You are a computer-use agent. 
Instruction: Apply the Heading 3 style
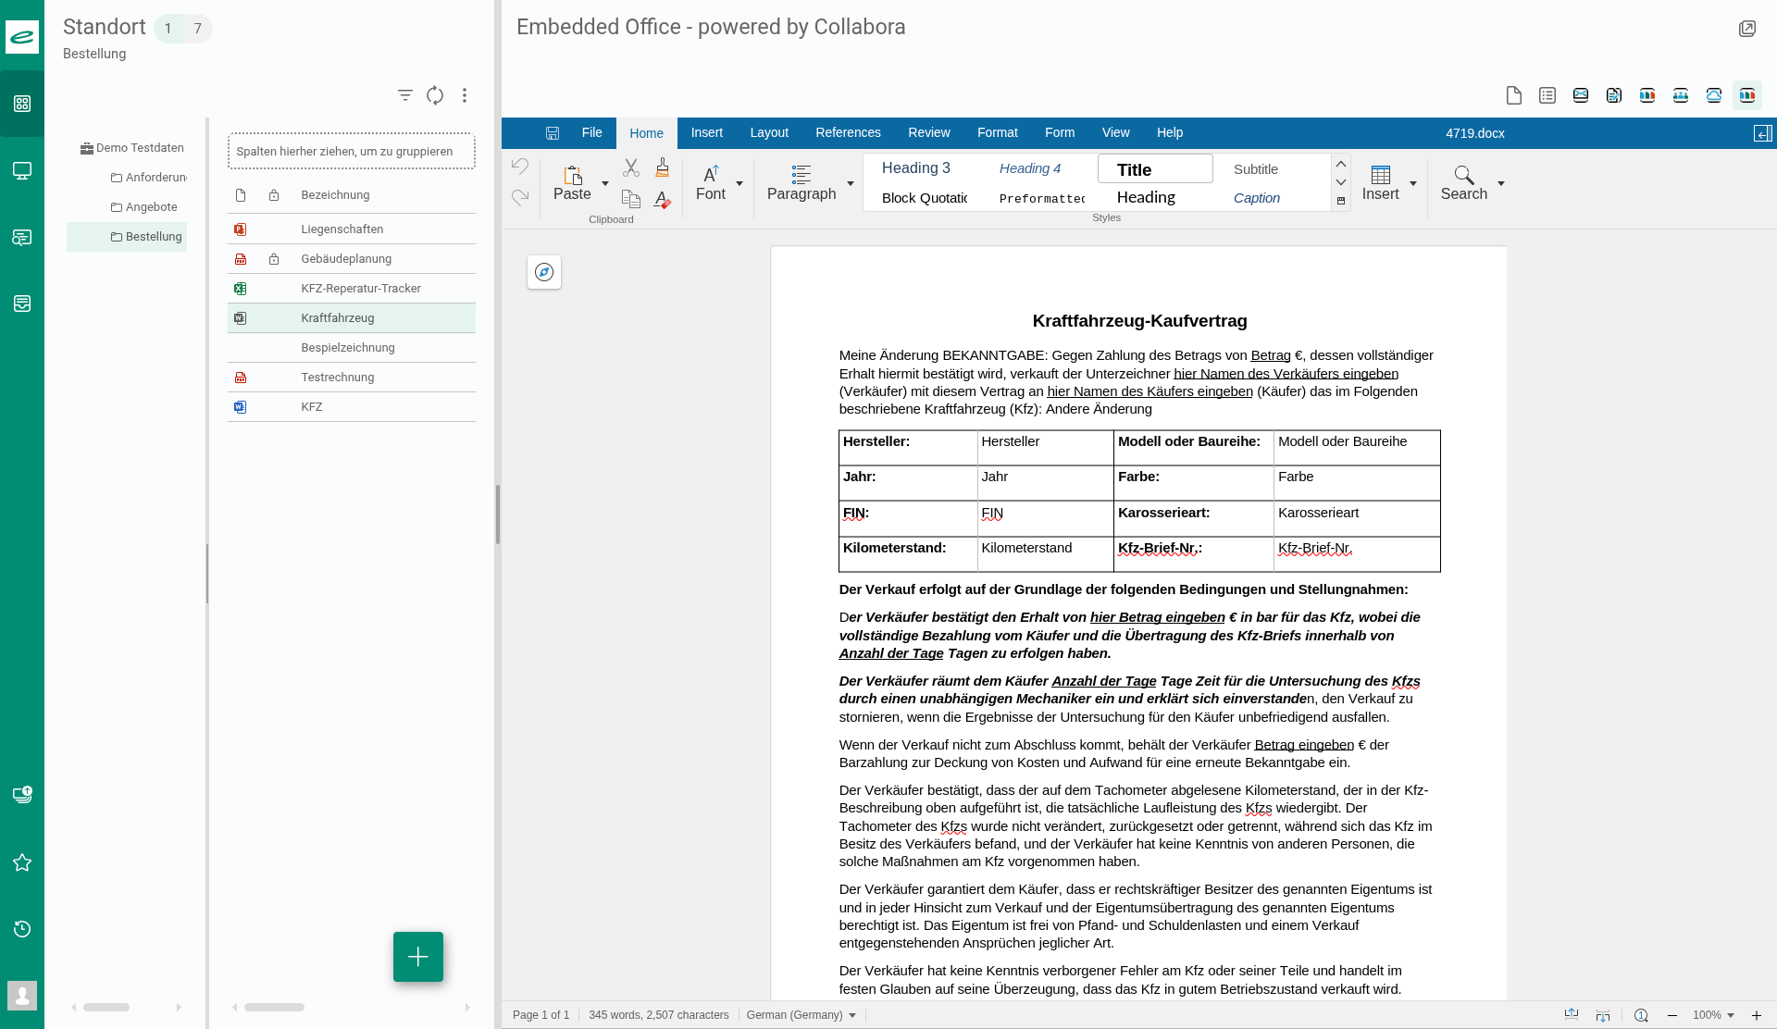click(915, 168)
